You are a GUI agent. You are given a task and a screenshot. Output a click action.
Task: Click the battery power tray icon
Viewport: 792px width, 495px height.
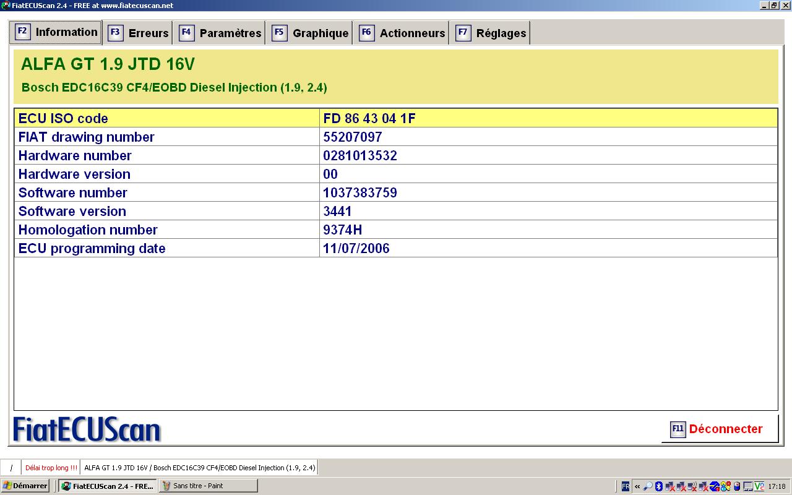pos(737,486)
